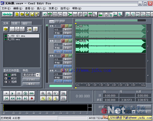The width and height of the screenshot is (153, 121).
Task: Click the tempo value field showing 120
Action: [x=108, y=107]
